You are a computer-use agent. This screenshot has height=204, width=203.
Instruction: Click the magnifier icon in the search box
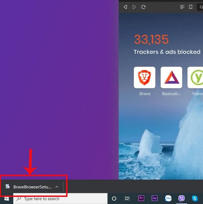tap(19, 198)
